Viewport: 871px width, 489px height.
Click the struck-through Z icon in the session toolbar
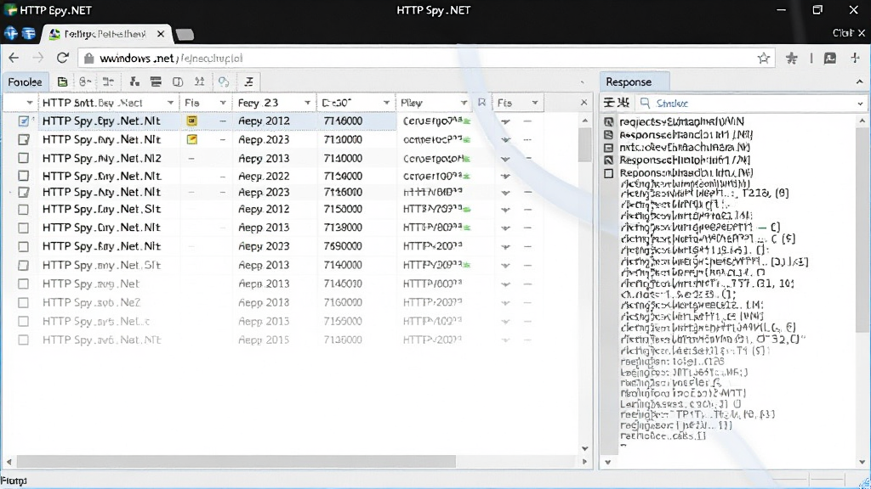pos(249,82)
